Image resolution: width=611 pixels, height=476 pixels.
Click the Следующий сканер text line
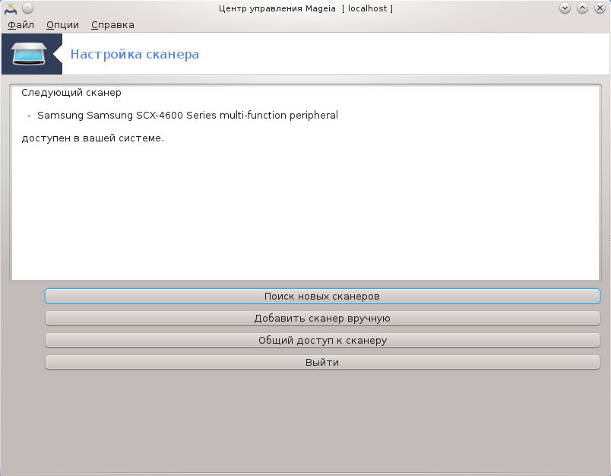pos(71,93)
